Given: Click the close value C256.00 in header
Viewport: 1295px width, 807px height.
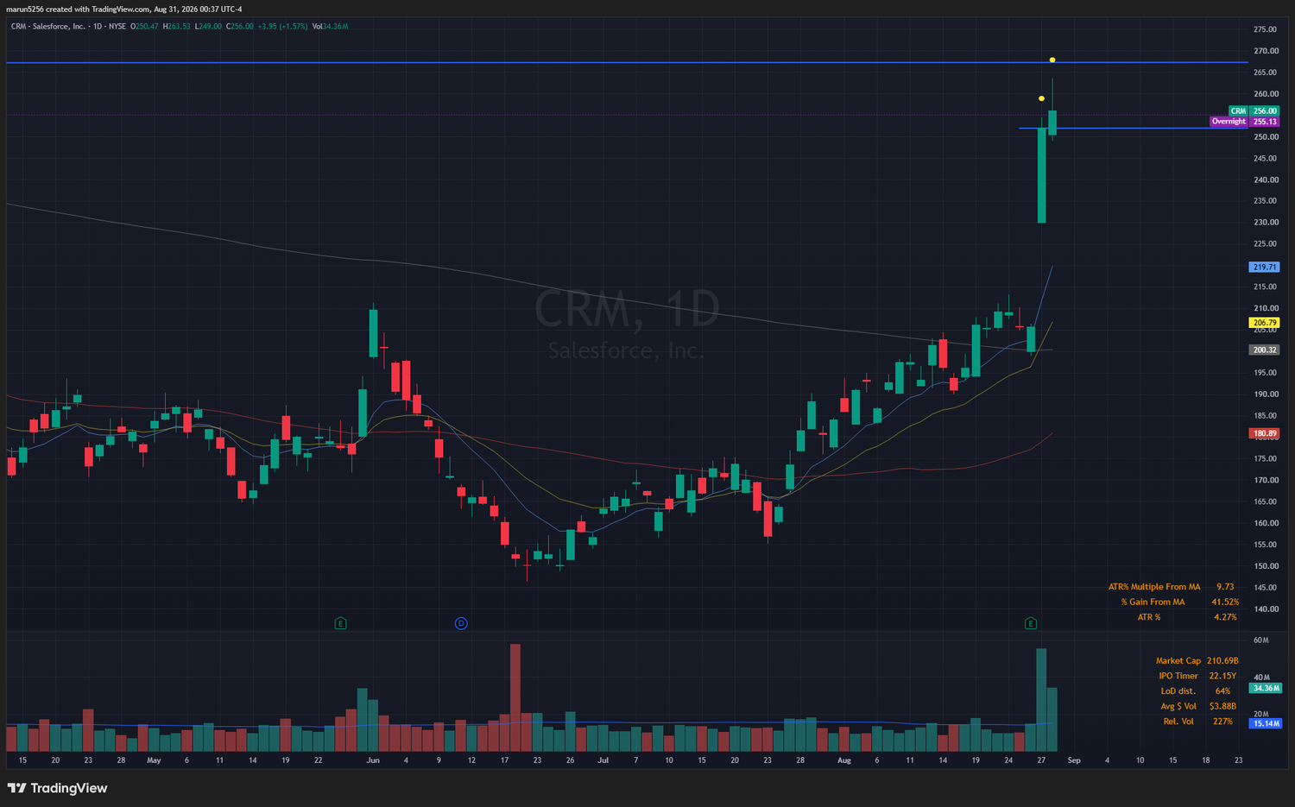Looking at the screenshot, I should pos(240,27).
